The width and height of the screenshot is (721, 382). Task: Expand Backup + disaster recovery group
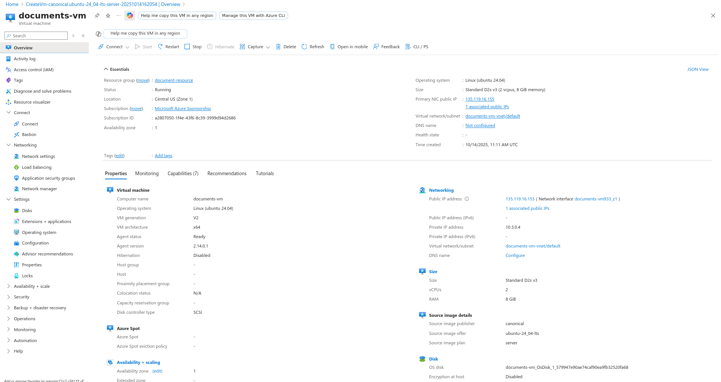point(9,308)
